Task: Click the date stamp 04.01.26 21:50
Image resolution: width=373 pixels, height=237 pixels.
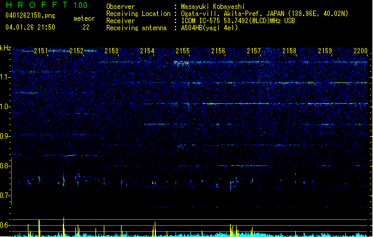Action: pyautogui.click(x=30, y=27)
